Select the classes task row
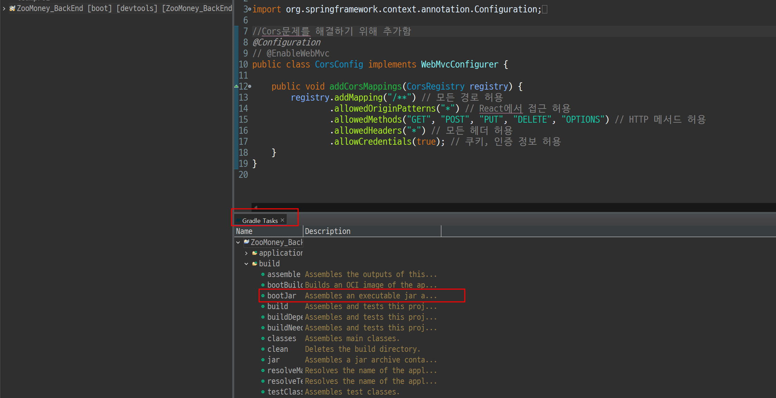Viewport: 776px width, 398px height. tap(282, 338)
